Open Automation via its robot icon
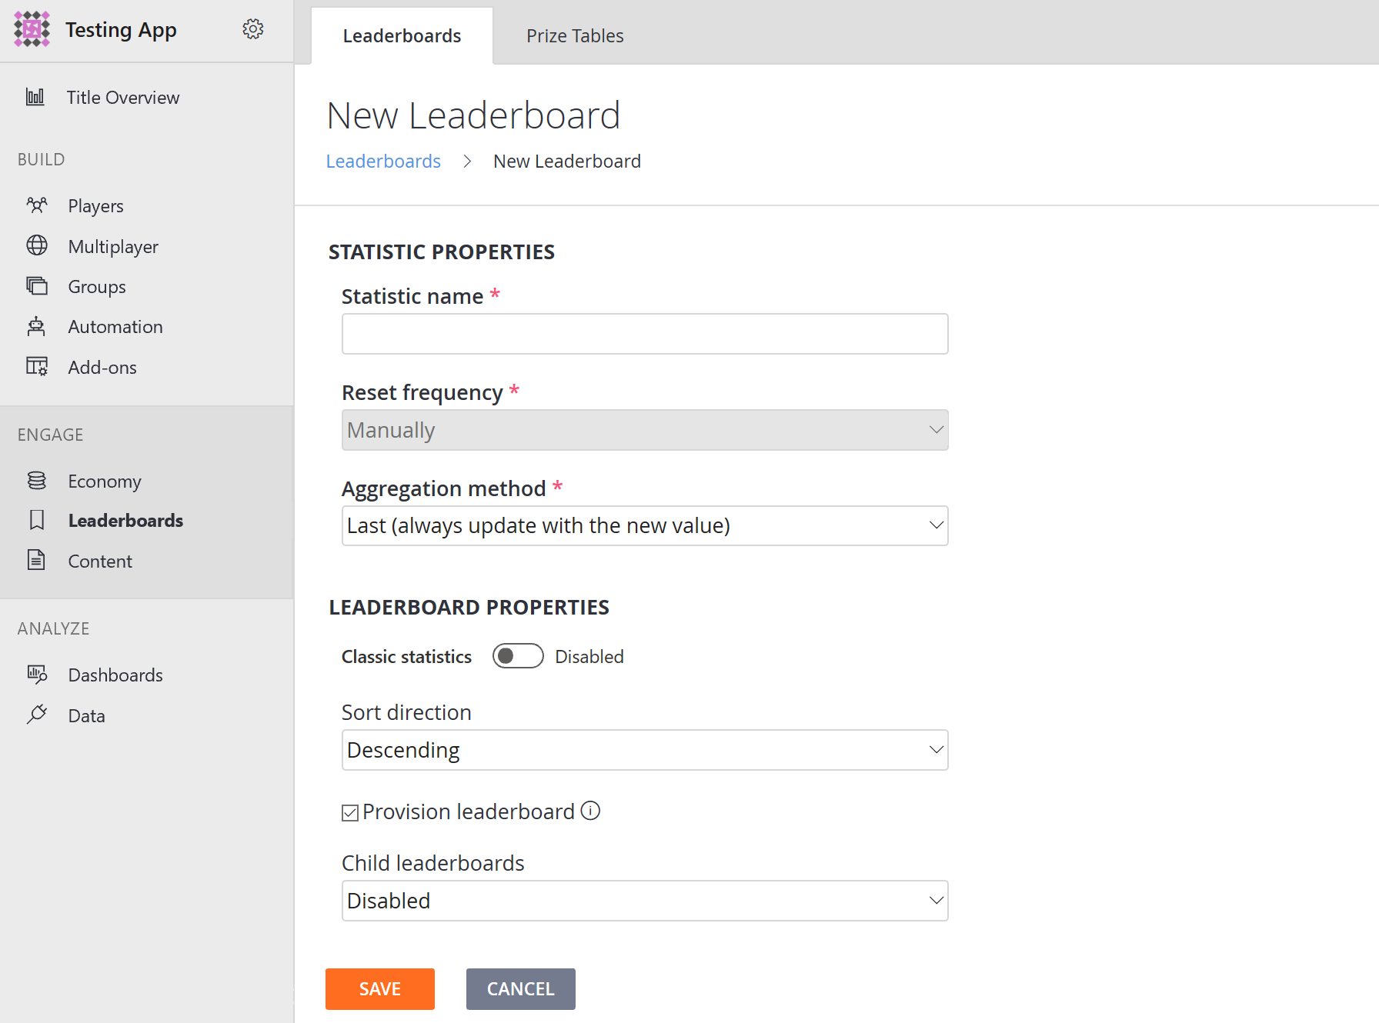 click(36, 326)
